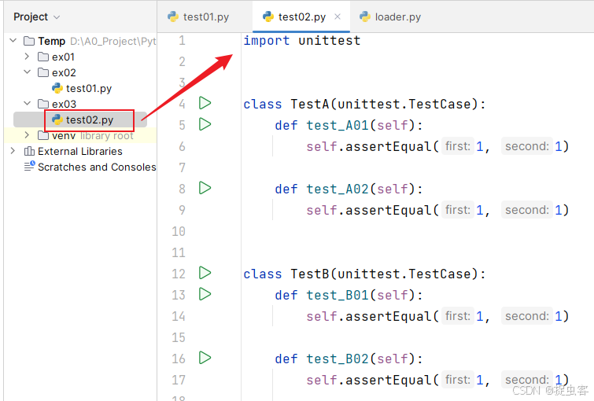594x401 pixels.
Task: Run the TestB class via gutter icon
Action: click(x=205, y=273)
